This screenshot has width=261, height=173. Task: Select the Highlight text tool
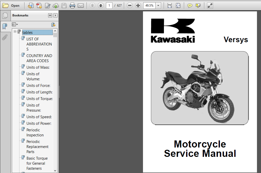(x=198, y=6)
